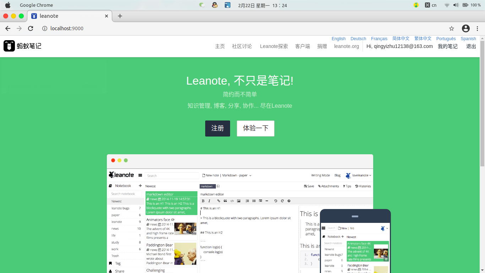Open the volume control in menu bar
485x273 pixels.
click(x=456, y=5)
